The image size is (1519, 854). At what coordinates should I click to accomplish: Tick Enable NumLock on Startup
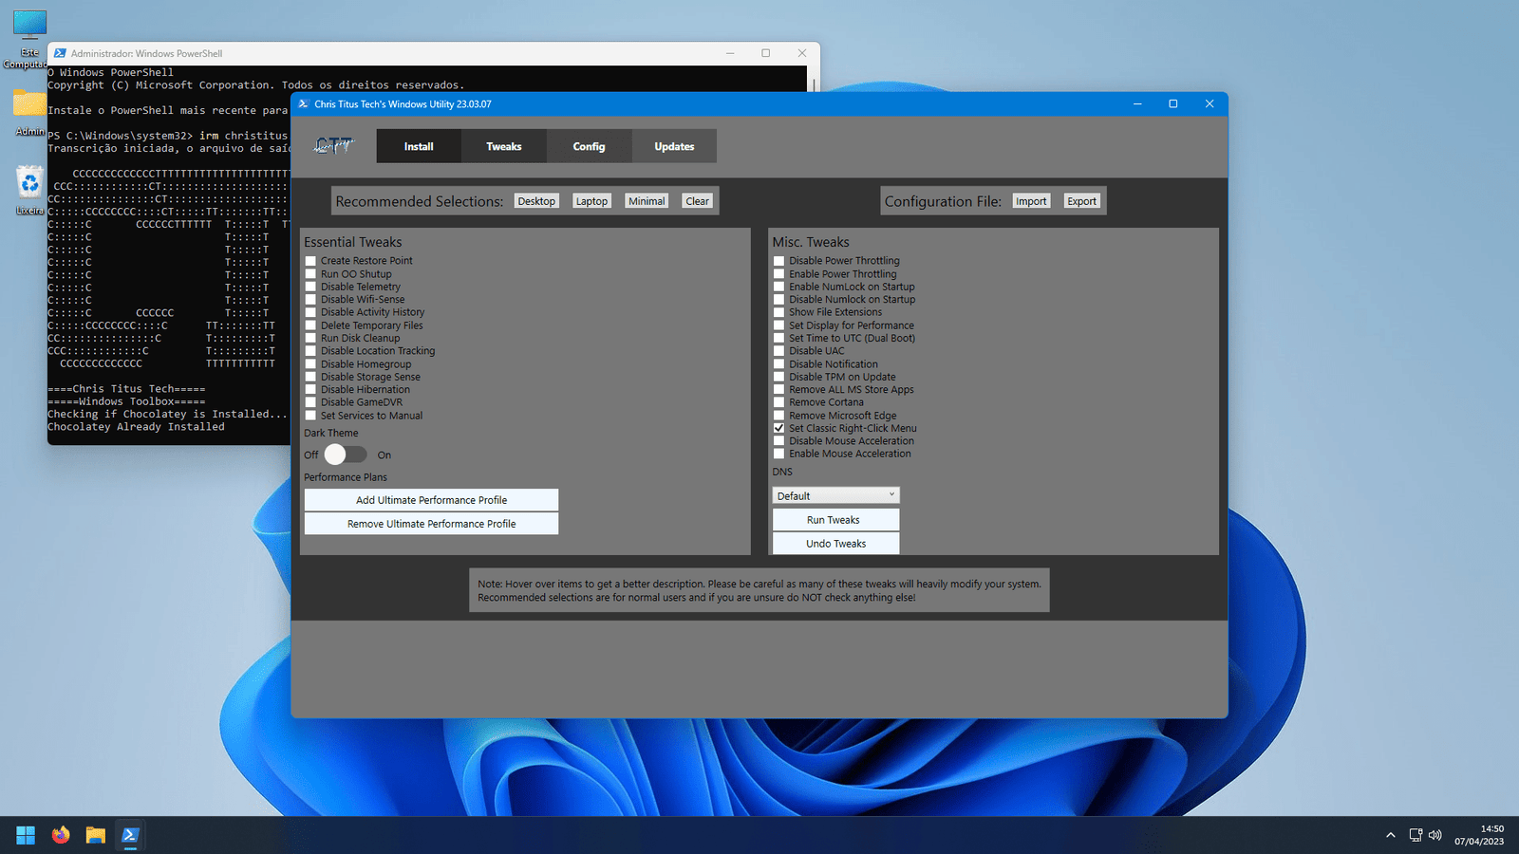[x=779, y=287]
